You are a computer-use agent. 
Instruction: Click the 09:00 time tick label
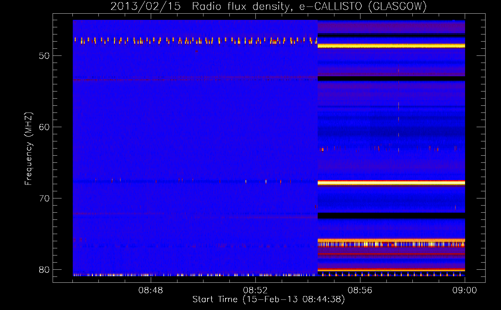(465, 290)
